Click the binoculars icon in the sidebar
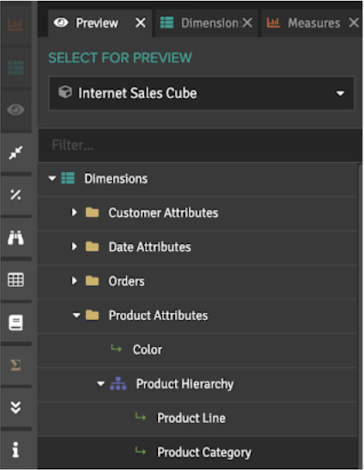Viewport: 364px width, 470px height. (16, 238)
